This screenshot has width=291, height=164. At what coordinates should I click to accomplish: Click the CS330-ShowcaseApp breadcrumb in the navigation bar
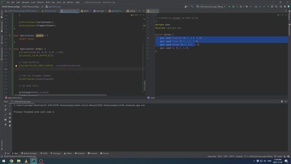click(10, 6)
